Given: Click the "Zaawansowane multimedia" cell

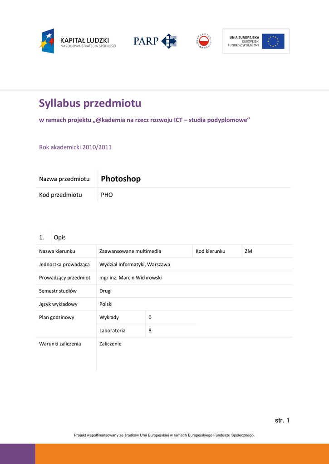Looking at the screenshot, I should pyautogui.click(x=130, y=251).
